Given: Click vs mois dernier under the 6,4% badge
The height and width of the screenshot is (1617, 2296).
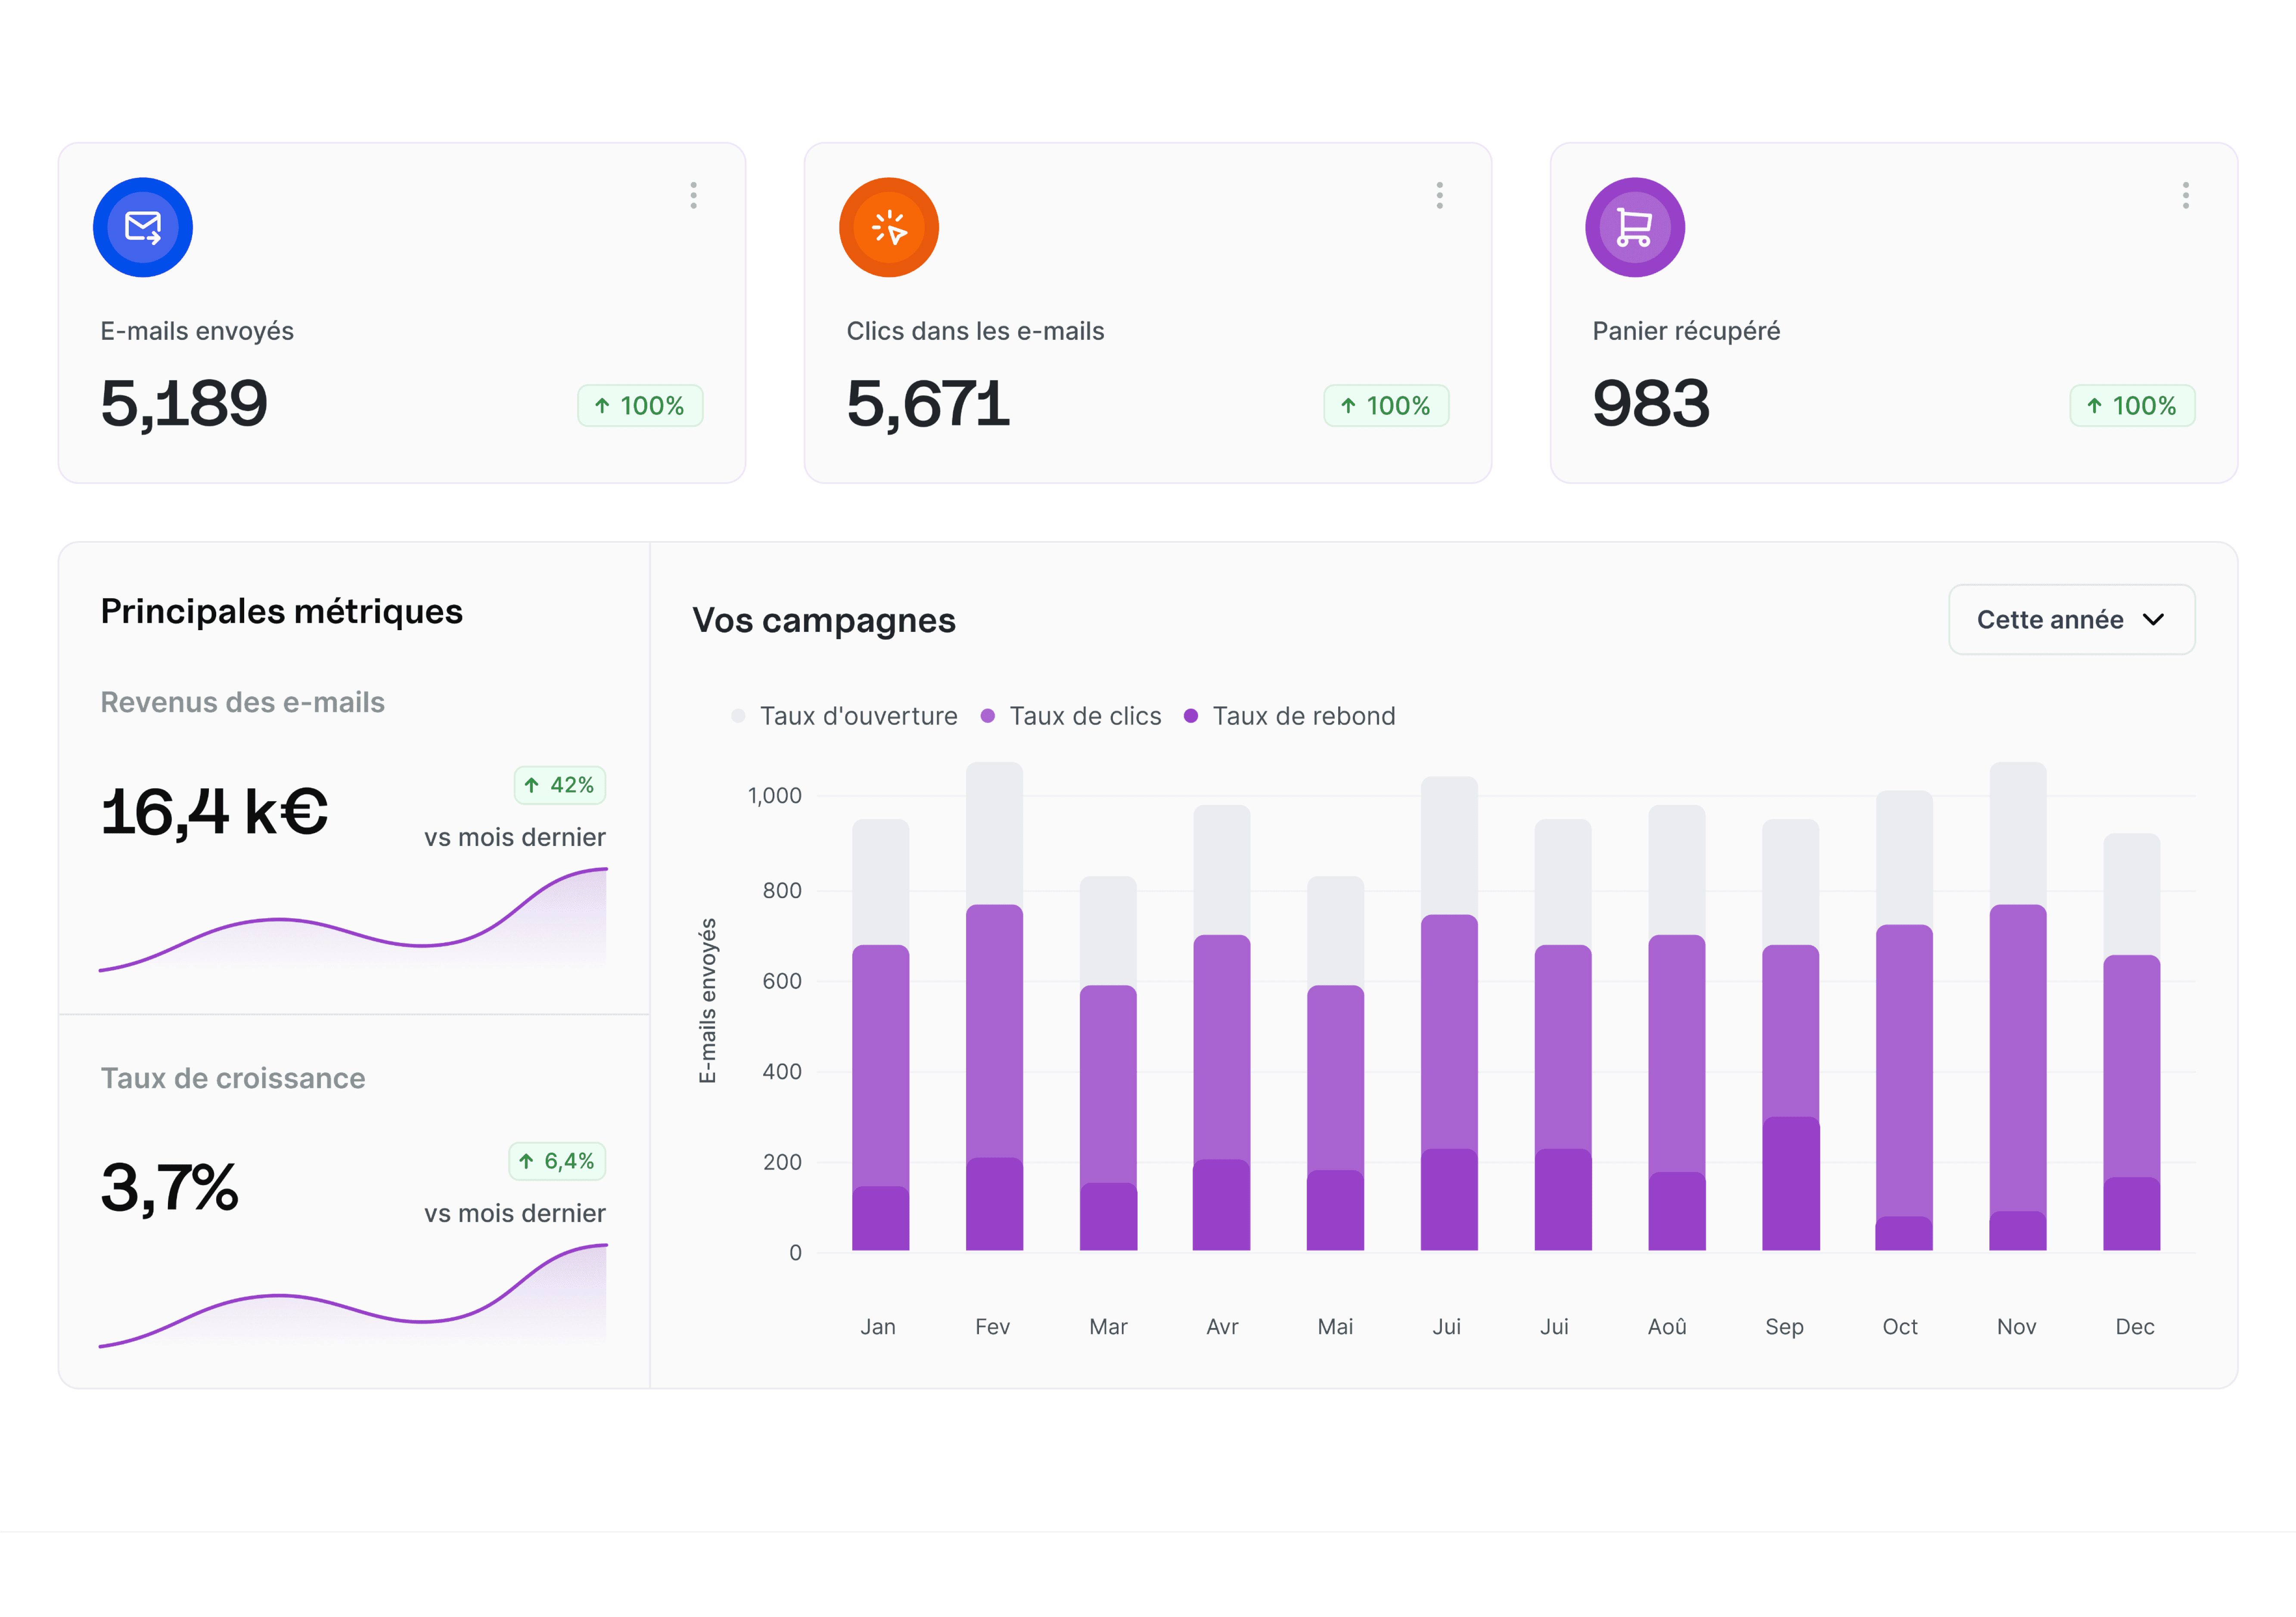Looking at the screenshot, I should (515, 1213).
